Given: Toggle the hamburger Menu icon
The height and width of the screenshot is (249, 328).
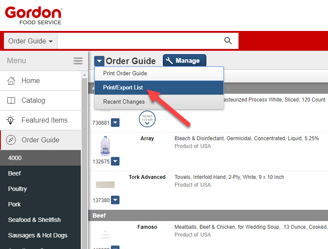Looking at the screenshot, I should pyautogui.click(x=78, y=61).
